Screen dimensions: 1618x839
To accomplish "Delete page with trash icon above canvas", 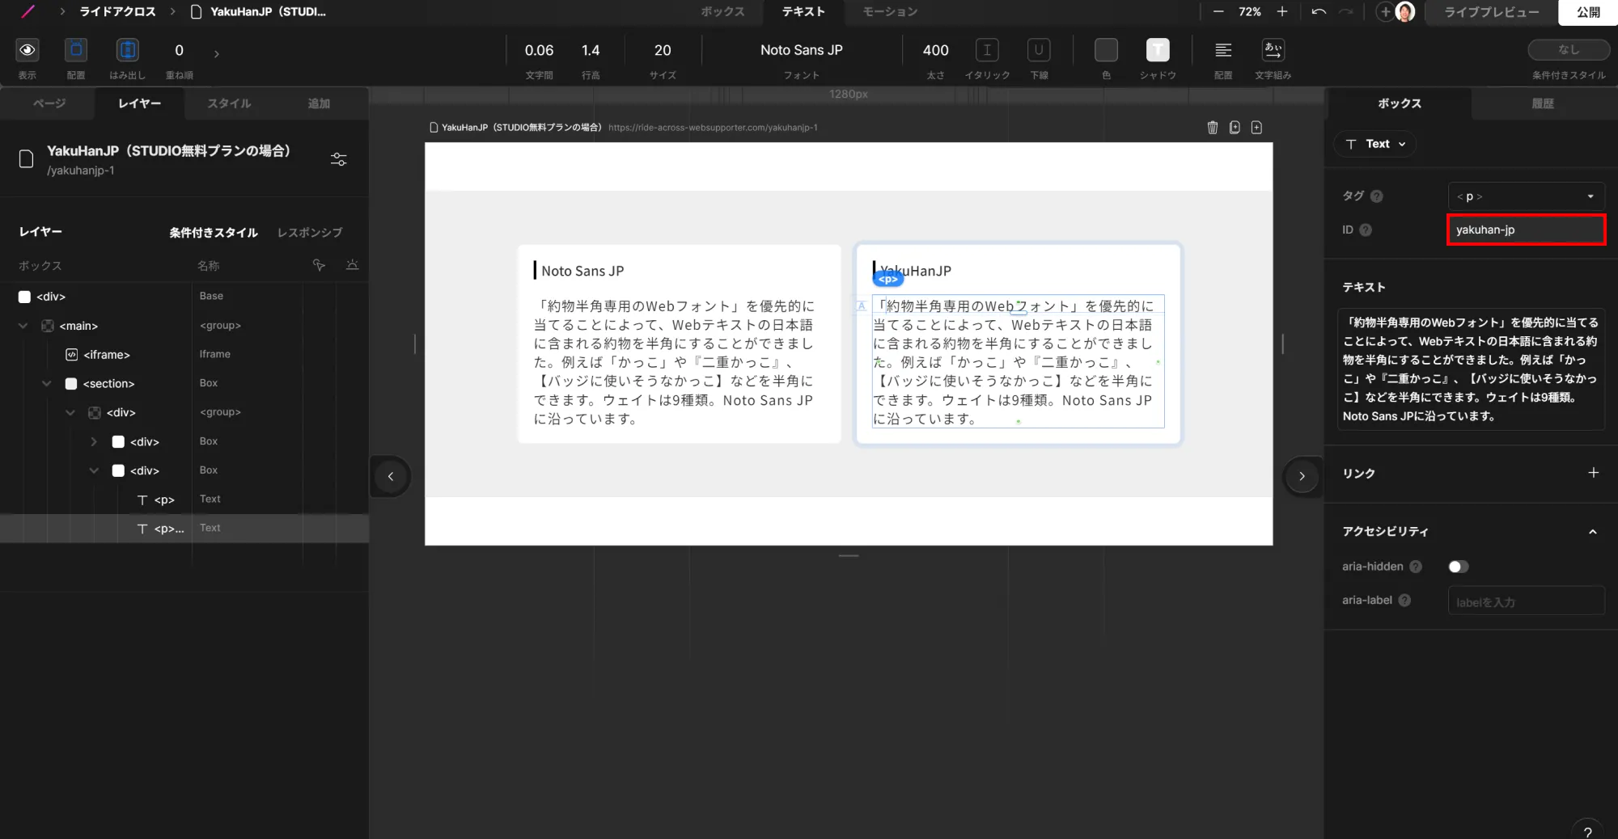I will click(x=1213, y=128).
